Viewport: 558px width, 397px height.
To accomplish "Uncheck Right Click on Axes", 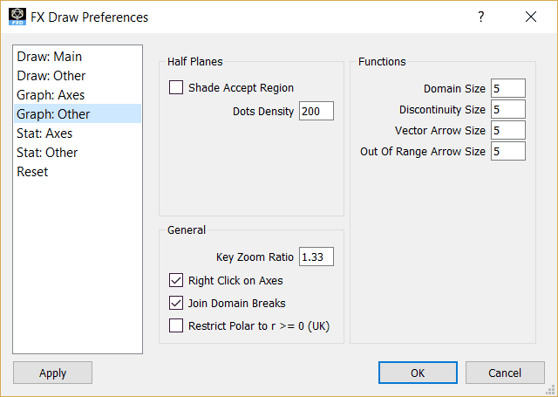I will (176, 280).
